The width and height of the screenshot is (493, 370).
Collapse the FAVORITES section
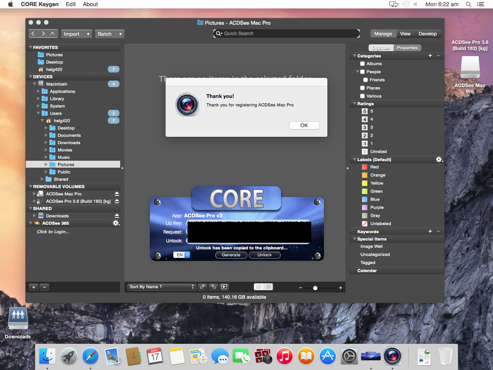coord(30,47)
